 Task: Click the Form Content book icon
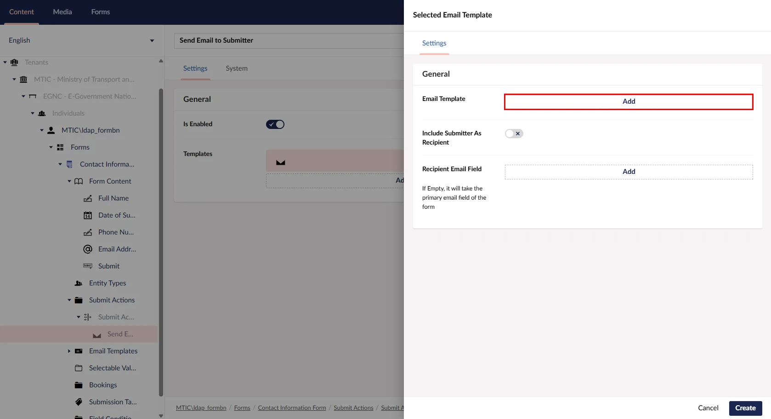click(79, 181)
